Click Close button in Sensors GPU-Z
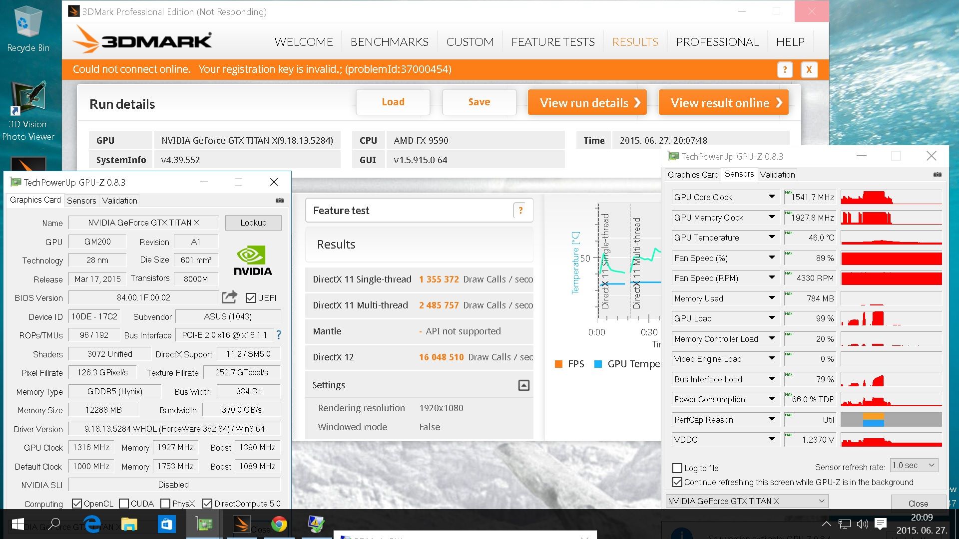 [x=918, y=503]
